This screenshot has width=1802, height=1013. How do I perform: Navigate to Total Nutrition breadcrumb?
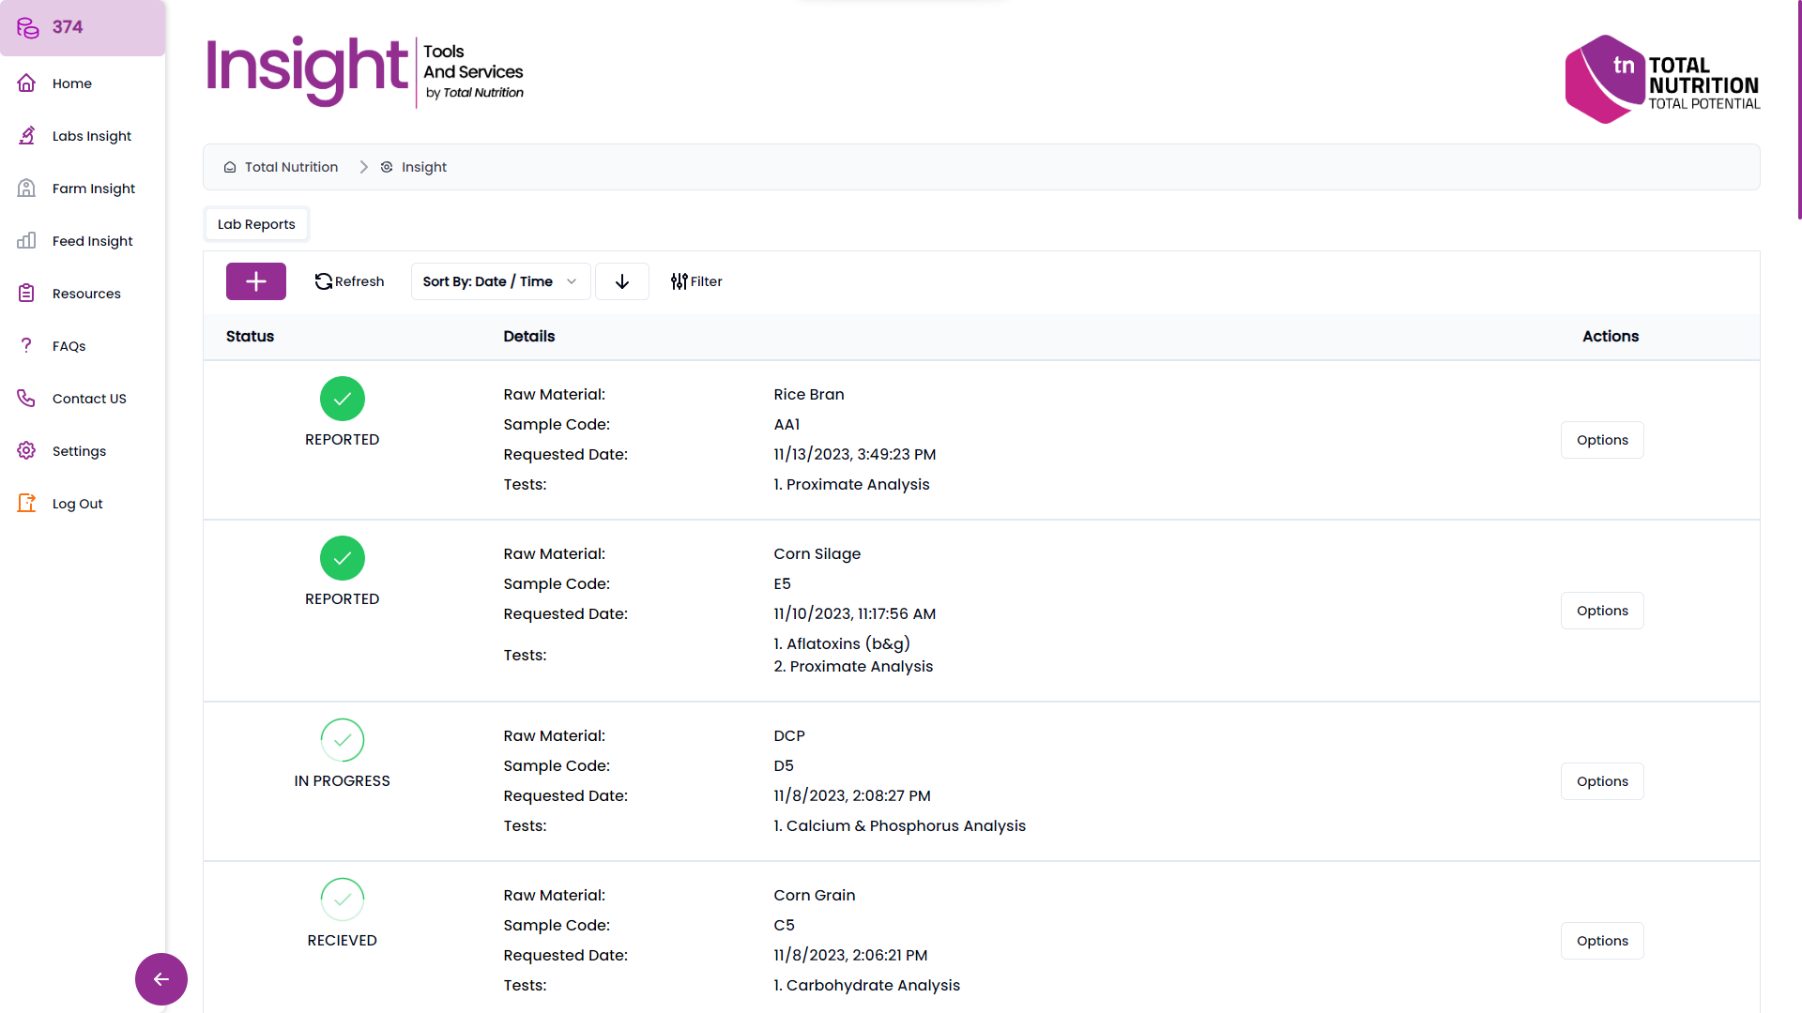[x=290, y=167]
